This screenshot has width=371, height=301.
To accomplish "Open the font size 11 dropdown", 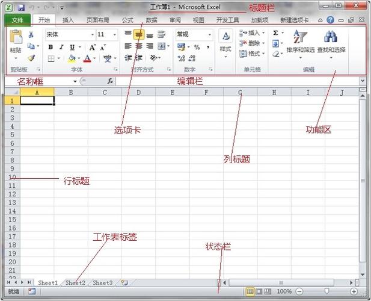I will [115, 35].
